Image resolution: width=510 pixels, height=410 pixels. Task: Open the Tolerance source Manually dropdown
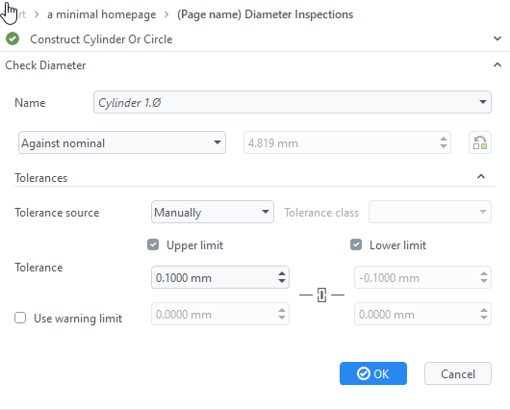[213, 212]
